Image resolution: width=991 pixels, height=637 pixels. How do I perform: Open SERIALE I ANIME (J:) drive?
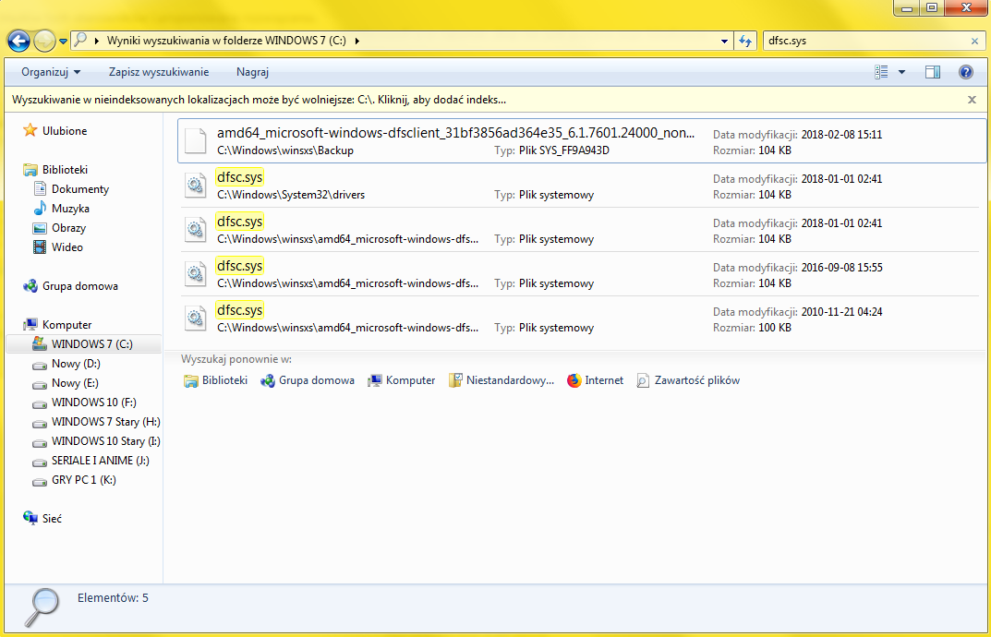(x=101, y=461)
